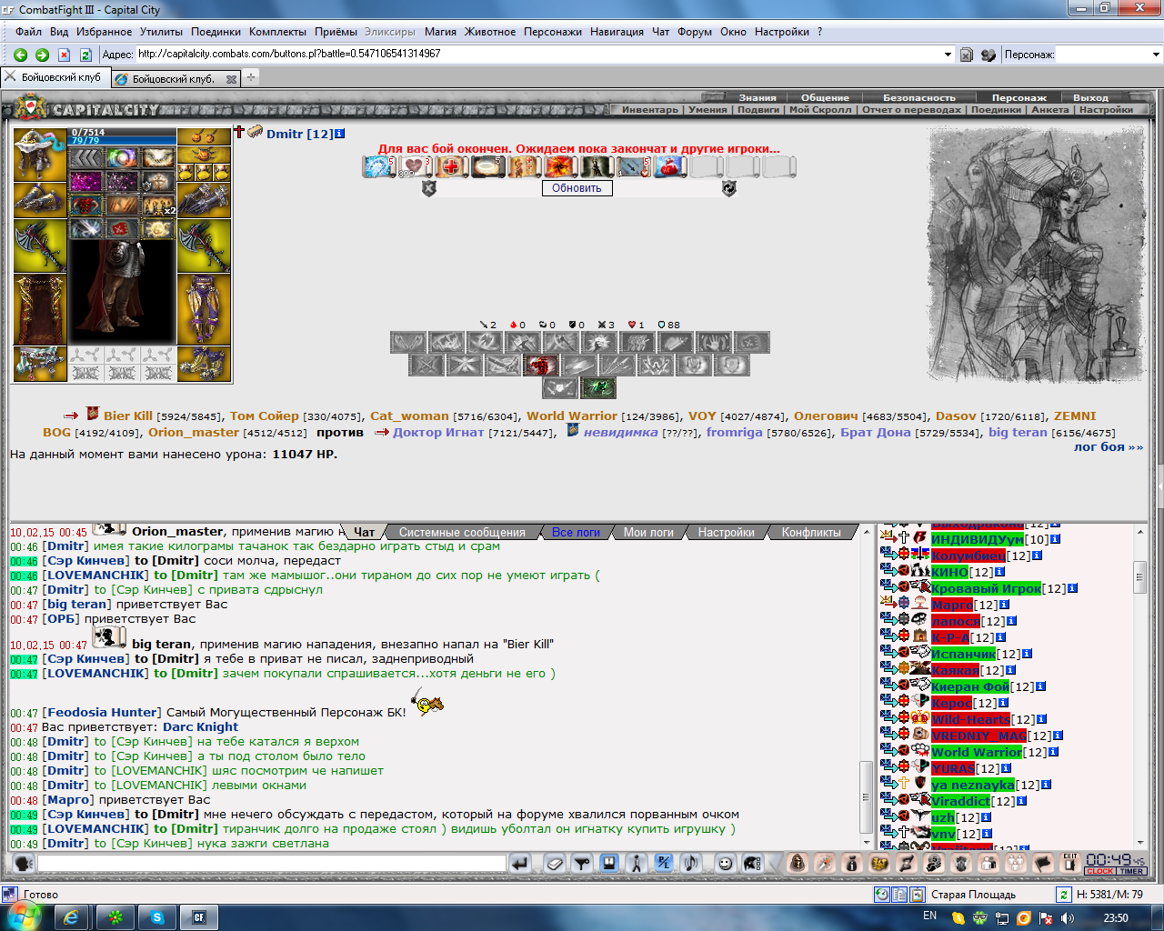This screenshot has width=1164, height=931.
Task: Click the blue HP/mana bar showing 79/79
Action: point(123,141)
